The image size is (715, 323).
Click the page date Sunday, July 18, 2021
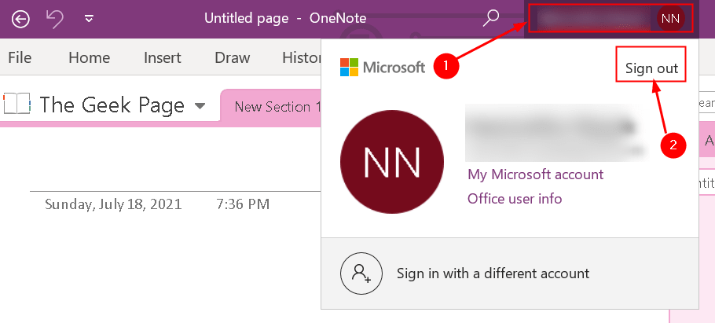(113, 204)
